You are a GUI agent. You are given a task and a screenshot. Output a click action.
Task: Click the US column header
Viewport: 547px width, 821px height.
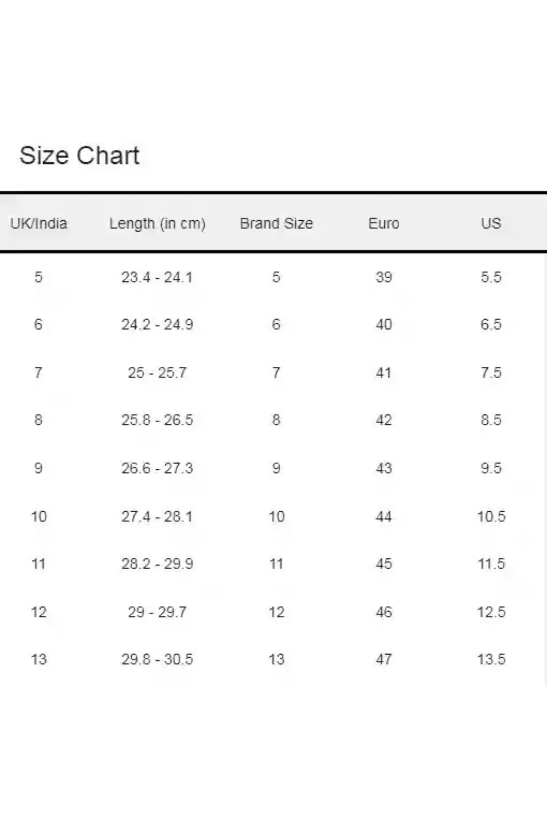pyautogui.click(x=491, y=223)
